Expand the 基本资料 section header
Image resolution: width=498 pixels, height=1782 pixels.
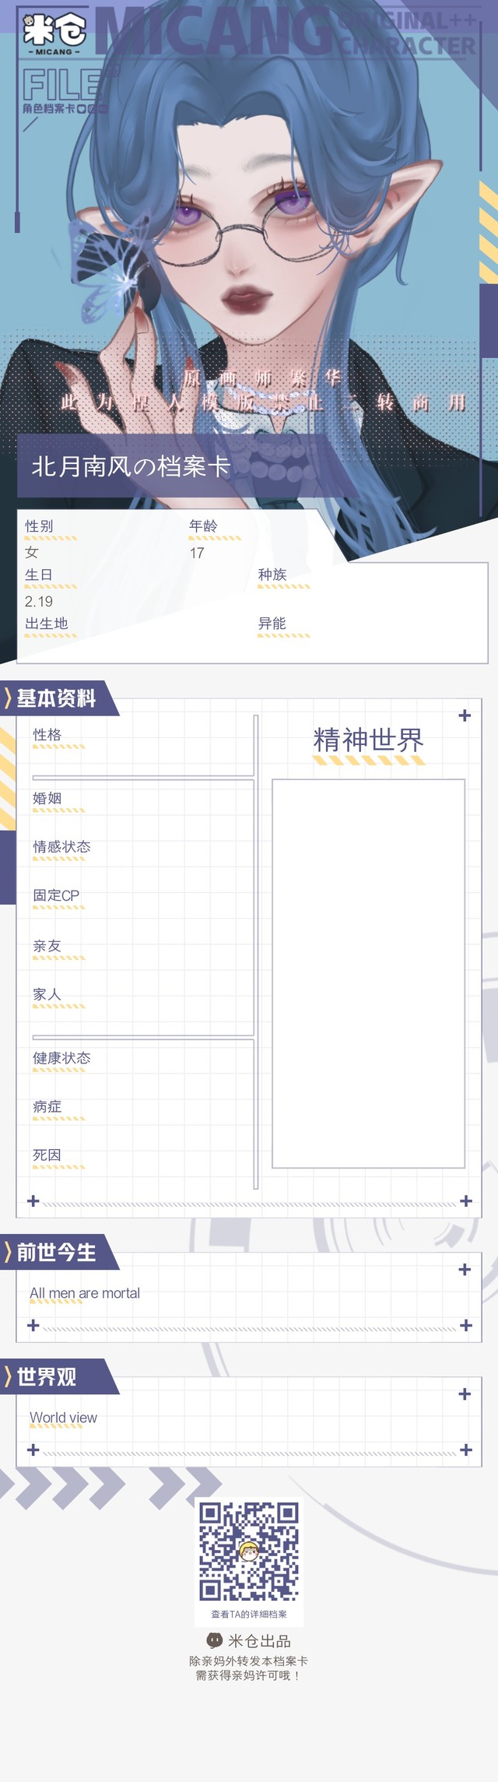click(x=57, y=698)
